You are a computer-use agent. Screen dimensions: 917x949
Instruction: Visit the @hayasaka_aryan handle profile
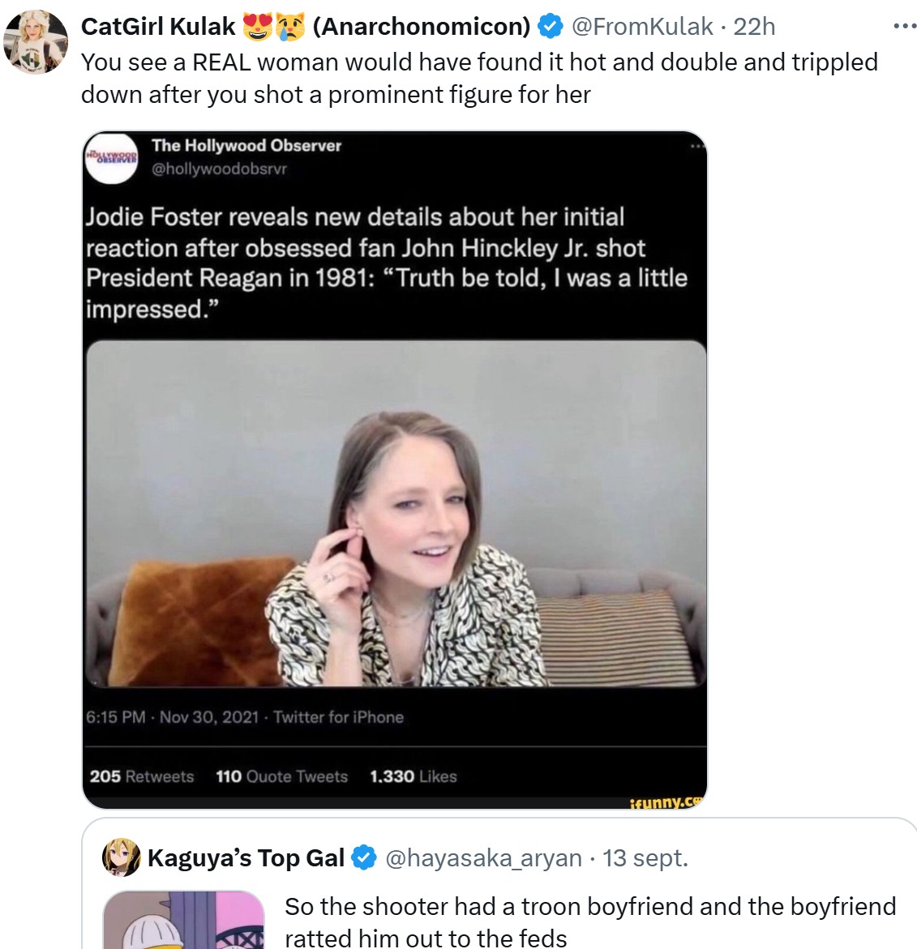tap(483, 857)
